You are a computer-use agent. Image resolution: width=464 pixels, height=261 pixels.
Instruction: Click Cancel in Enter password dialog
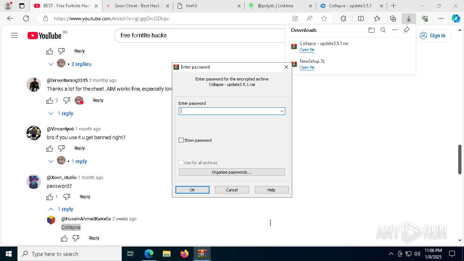pyautogui.click(x=232, y=190)
